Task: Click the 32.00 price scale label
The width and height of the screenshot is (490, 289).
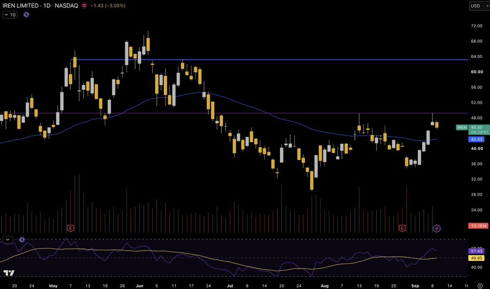Action: coord(477,179)
